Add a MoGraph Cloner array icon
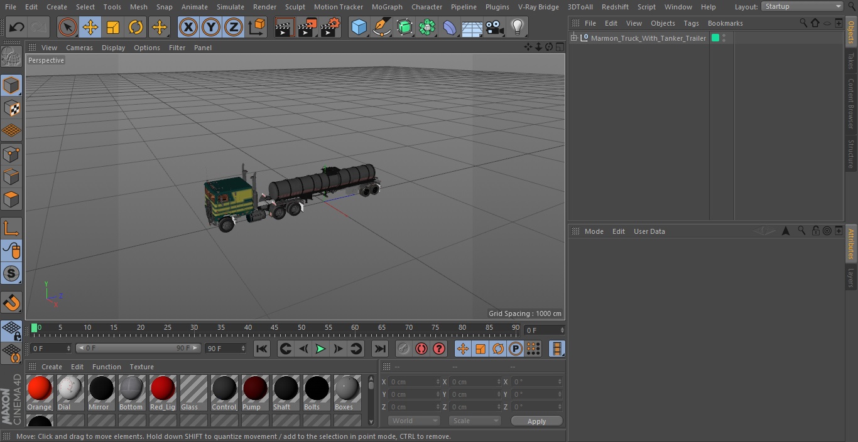The image size is (858, 442). 427,27
